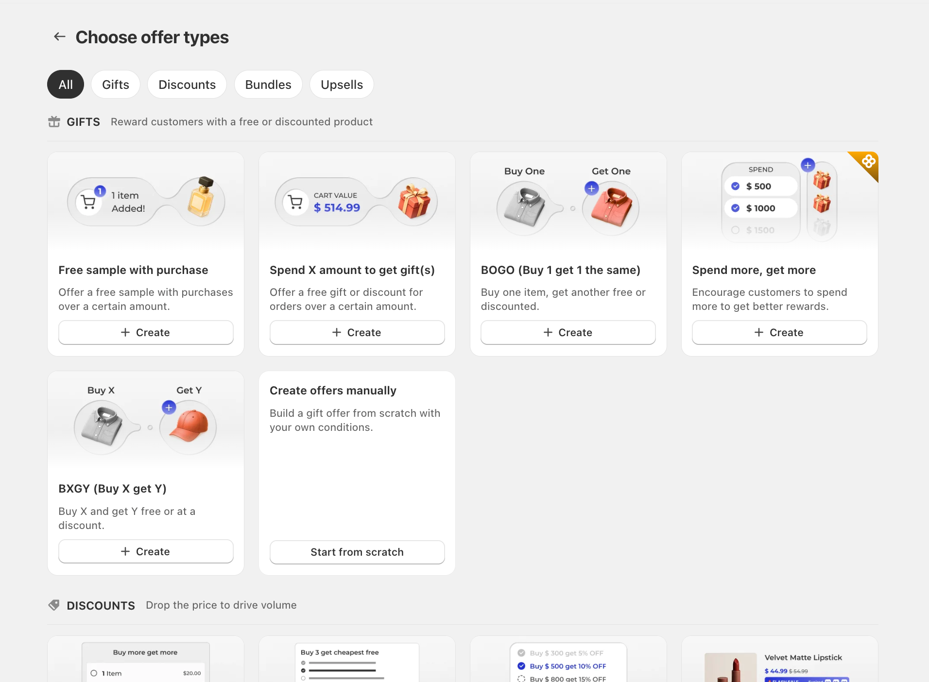Click the perfume bottle image in Free sample card
929x682 pixels.
point(201,197)
